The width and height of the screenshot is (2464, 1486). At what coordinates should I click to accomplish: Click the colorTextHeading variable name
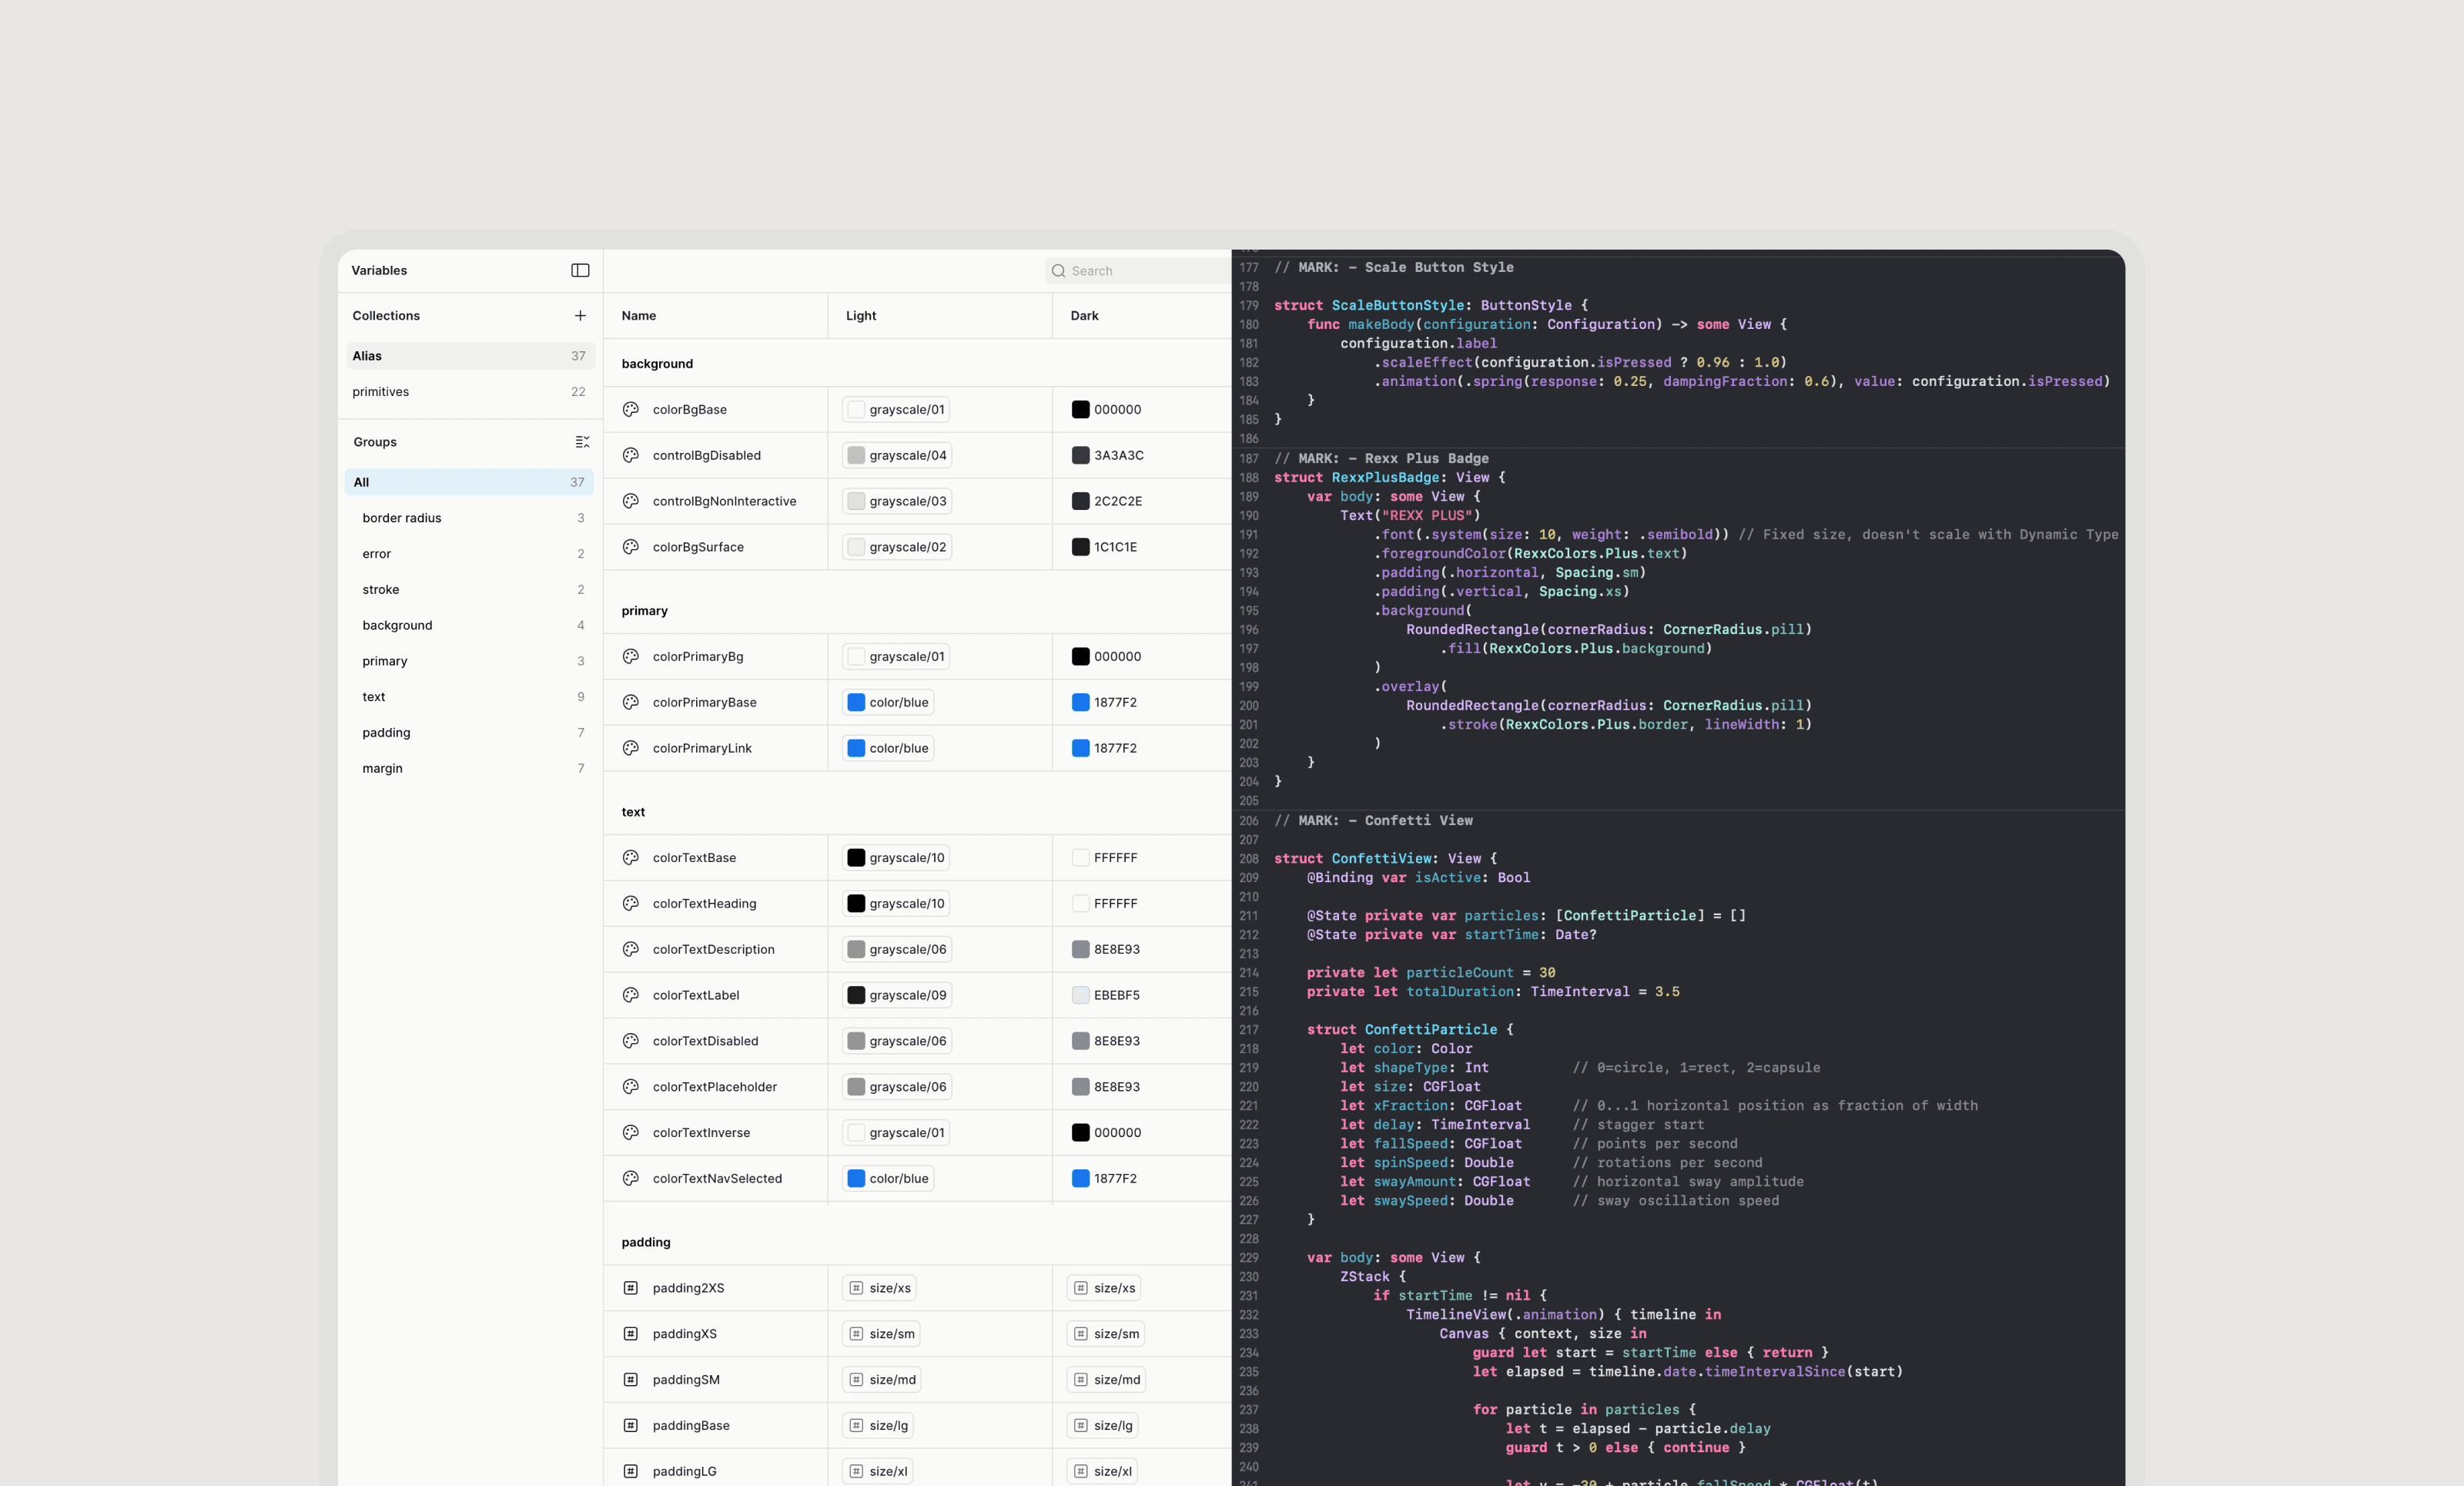704,903
